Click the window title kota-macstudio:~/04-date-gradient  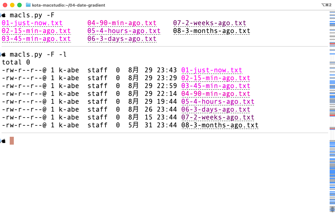[x=68, y=5]
